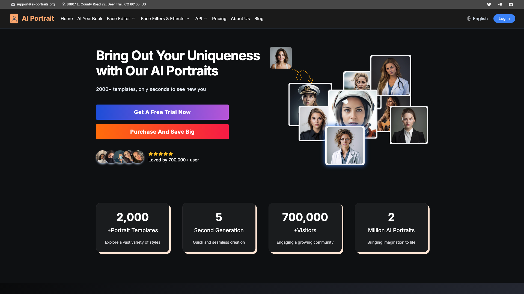
Task: Click 'Bringing imagination to life' text
Action: tap(391, 242)
